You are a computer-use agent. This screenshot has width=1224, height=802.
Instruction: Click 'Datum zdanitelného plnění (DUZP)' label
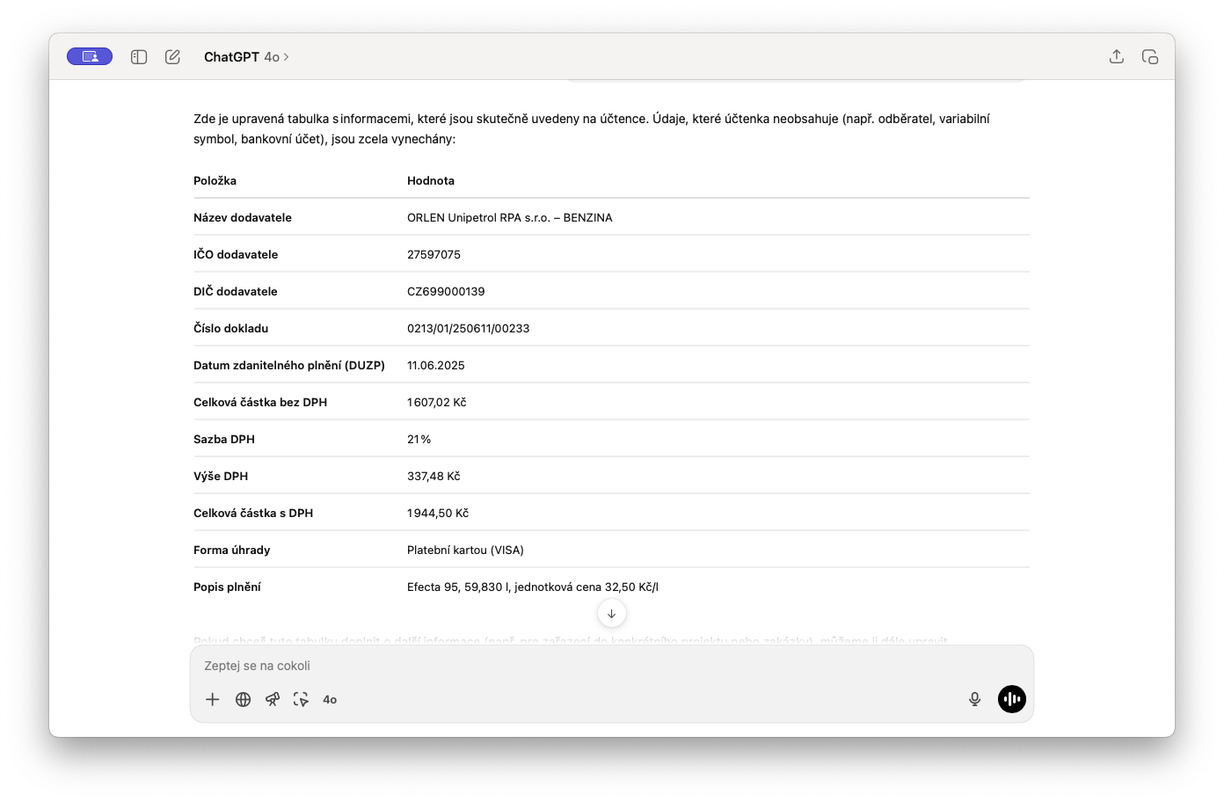(x=289, y=365)
